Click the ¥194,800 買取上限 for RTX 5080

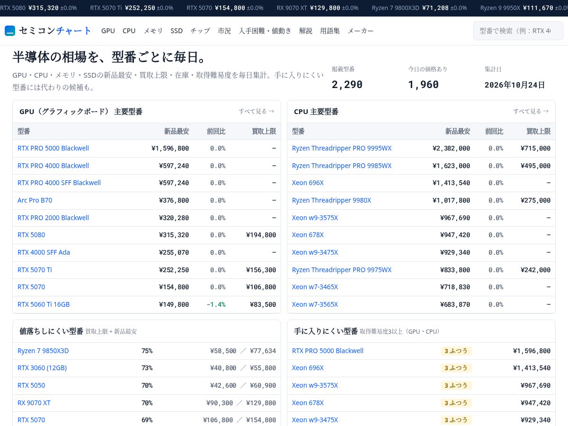pyautogui.click(x=261, y=235)
